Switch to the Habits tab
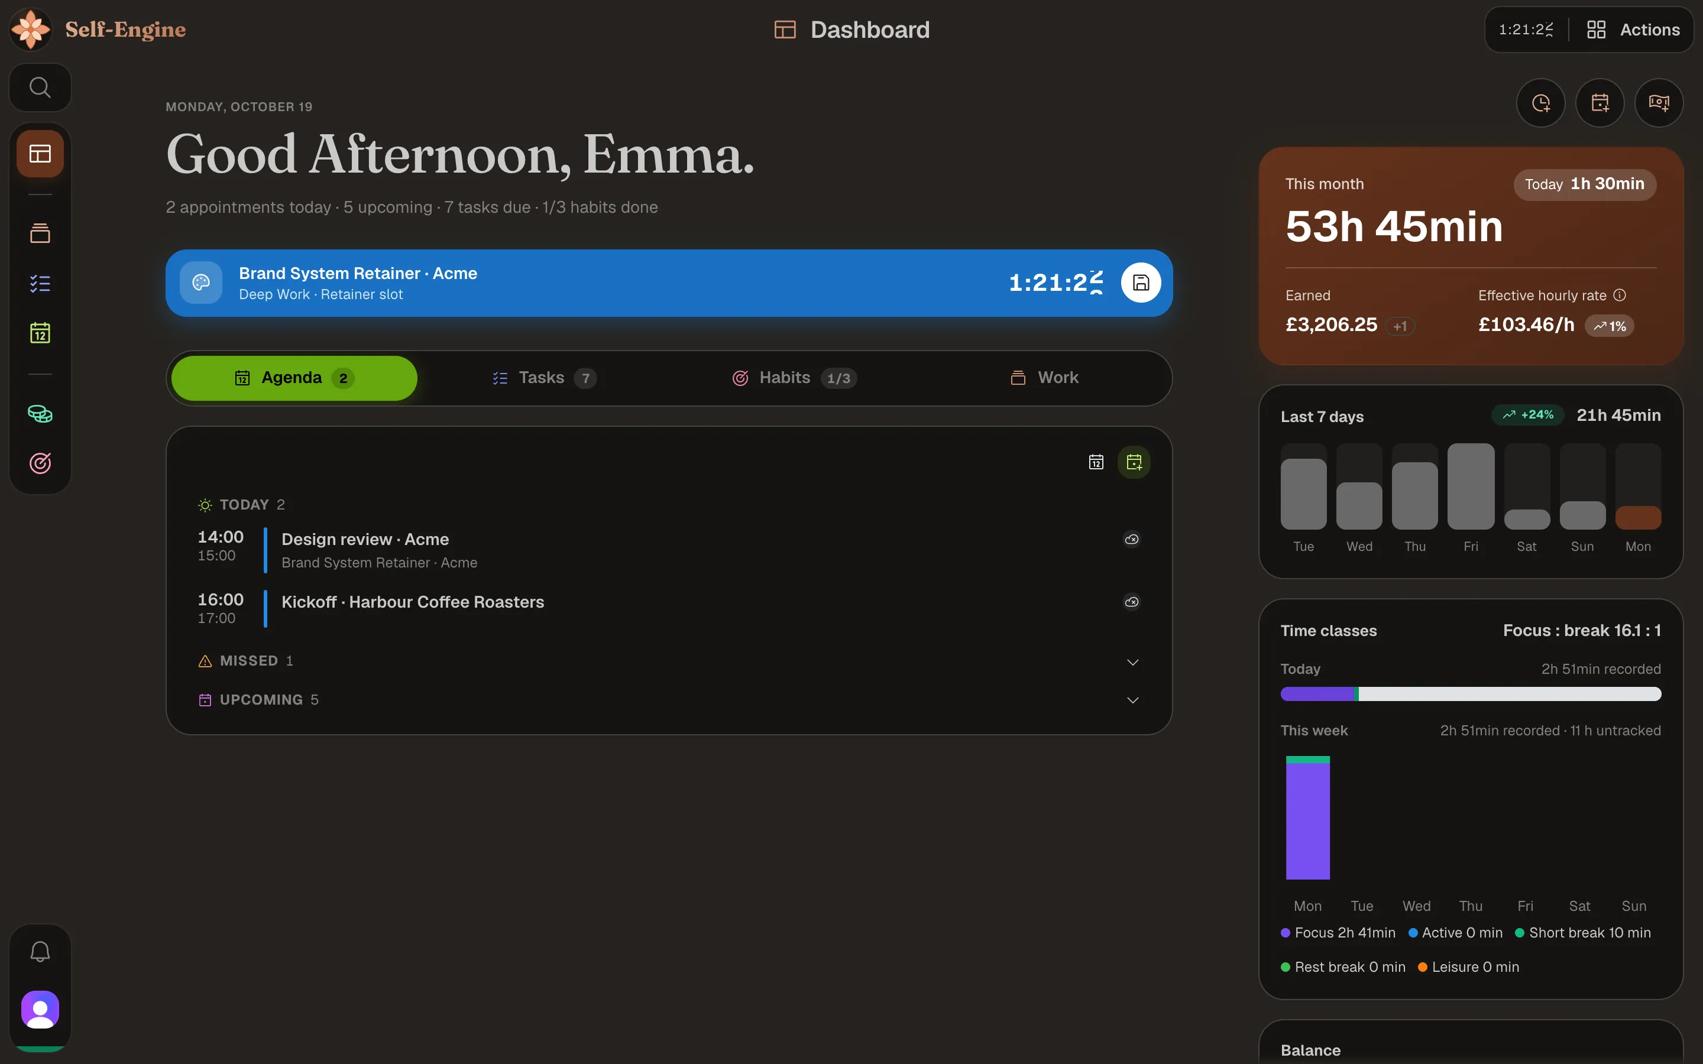Screen dimensions: 1703x1064 [794, 378]
